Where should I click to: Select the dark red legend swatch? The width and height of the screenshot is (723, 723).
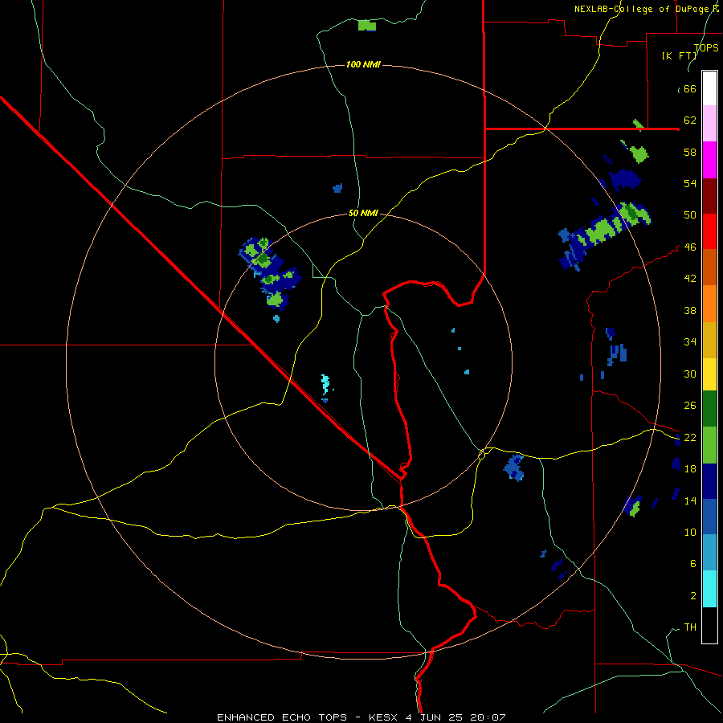(x=709, y=195)
